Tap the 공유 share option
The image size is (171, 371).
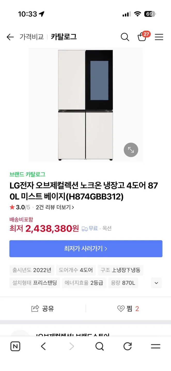click(x=43, y=308)
